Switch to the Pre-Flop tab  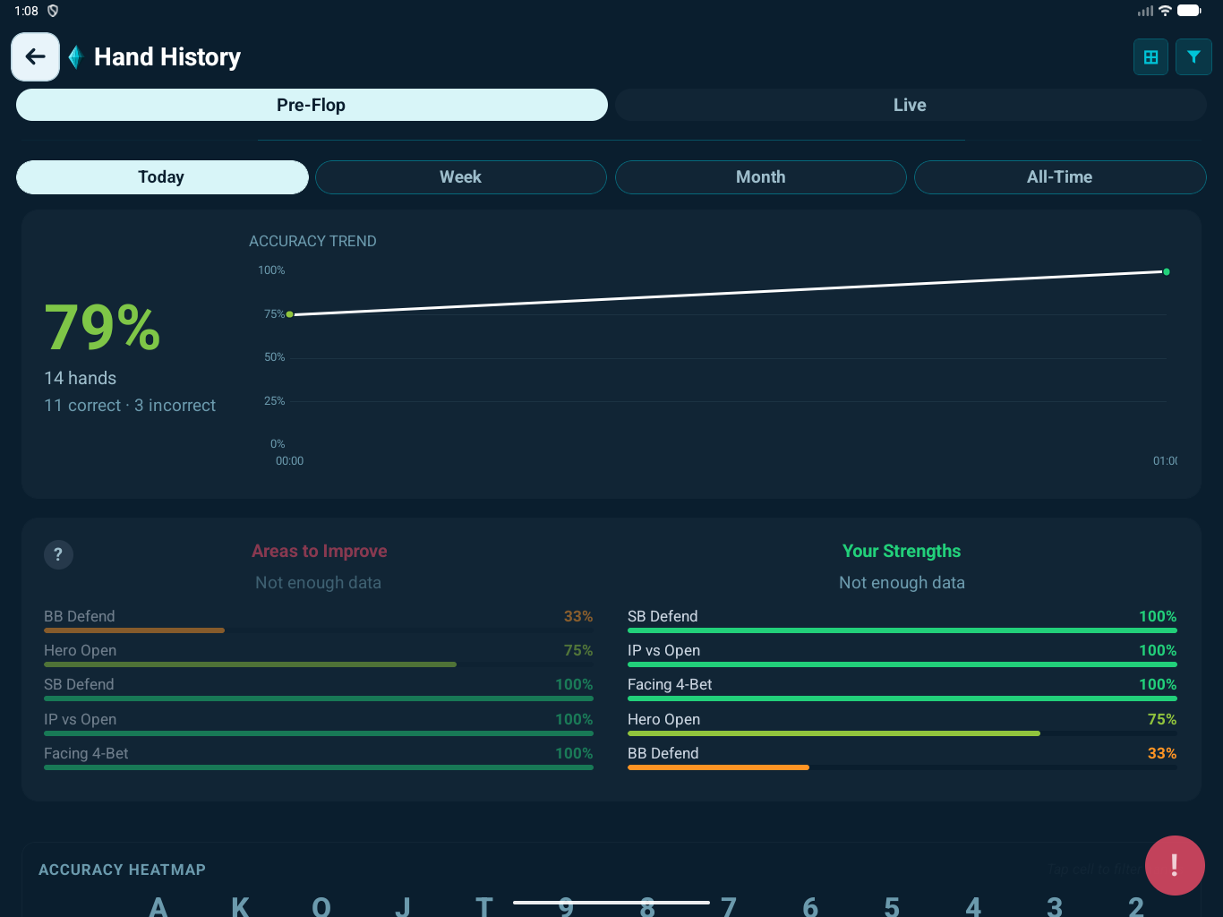(x=312, y=105)
